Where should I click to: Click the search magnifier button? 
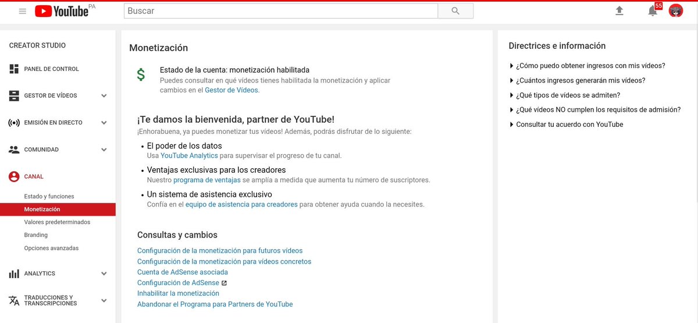click(x=455, y=11)
